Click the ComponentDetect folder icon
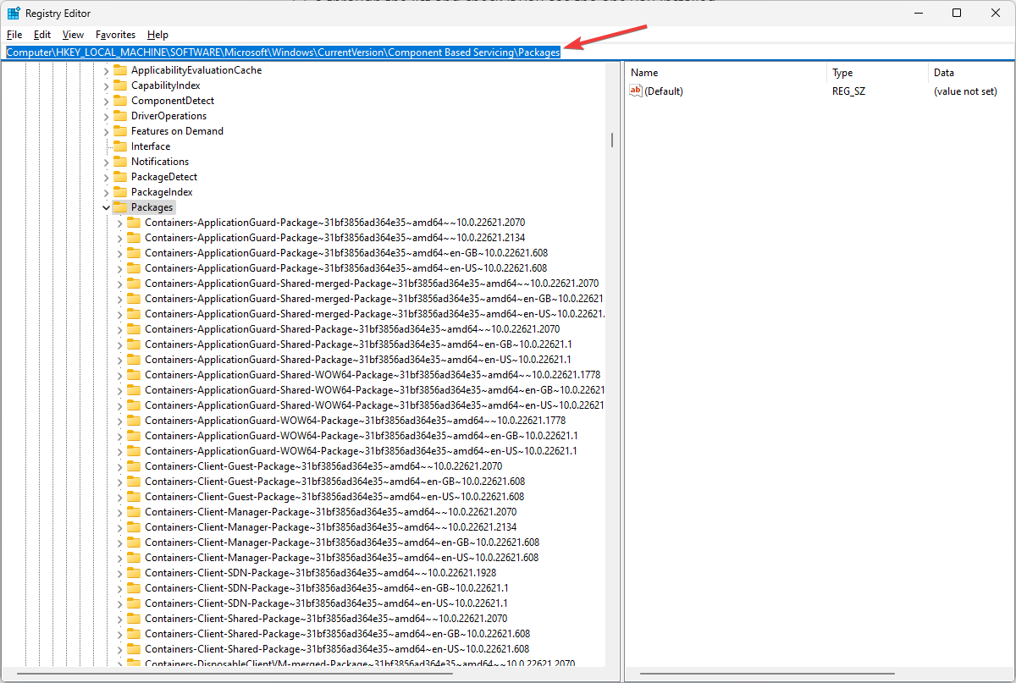Viewport: 1016px width, 683px height. pos(119,101)
